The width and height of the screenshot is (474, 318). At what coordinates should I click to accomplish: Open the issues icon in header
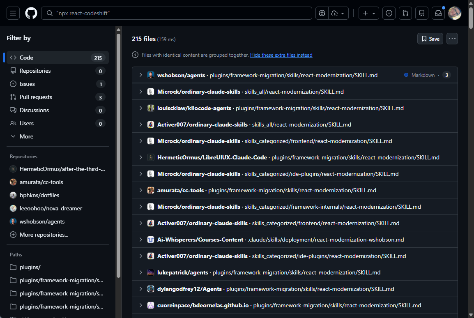pyautogui.click(x=389, y=13)
